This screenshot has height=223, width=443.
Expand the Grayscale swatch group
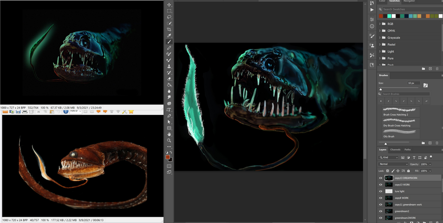(x=380, y=38)
